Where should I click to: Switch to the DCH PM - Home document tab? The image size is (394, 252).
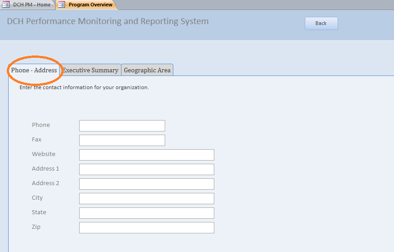(31, 5)
